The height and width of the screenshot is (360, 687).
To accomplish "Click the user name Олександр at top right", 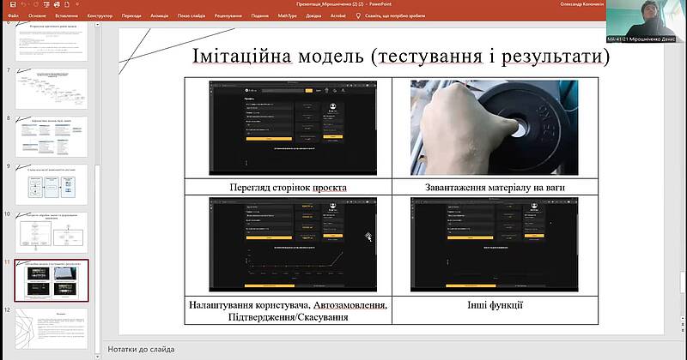I will pos(582,4).
